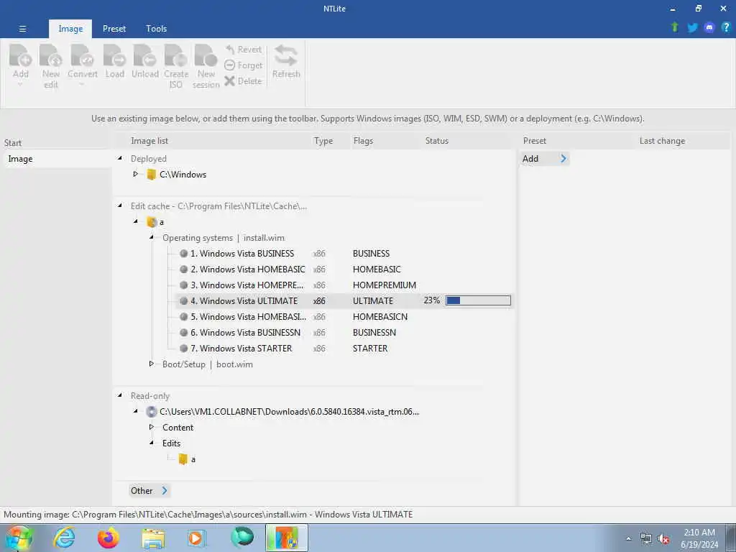Click the Add dropdown arrow under the icon
Viewport: 736px width, 552px height.
click(20, 85)
